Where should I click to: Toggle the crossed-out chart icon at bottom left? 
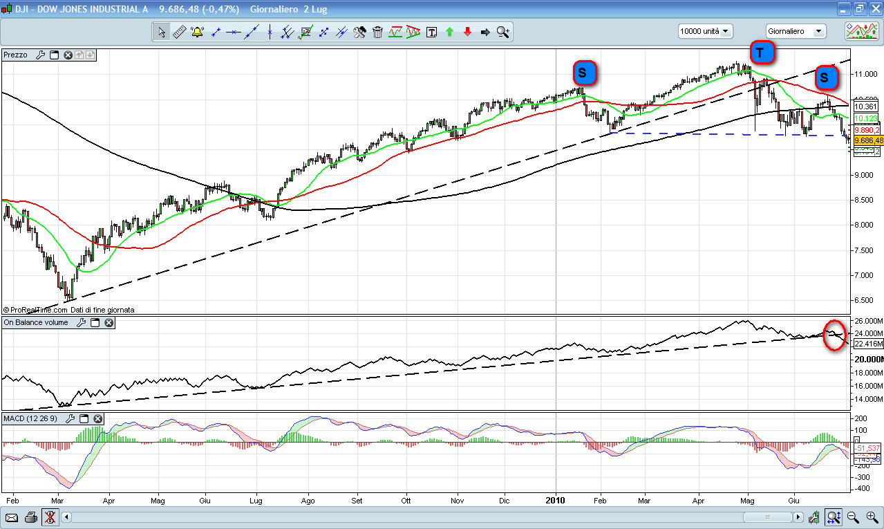pos(49,517)
